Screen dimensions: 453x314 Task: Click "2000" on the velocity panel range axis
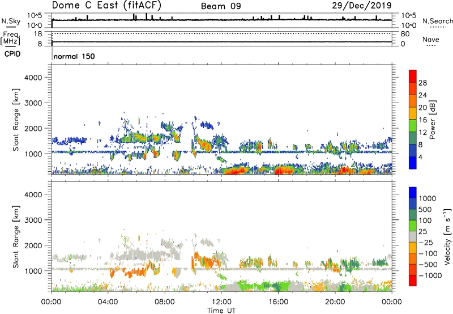33,245
